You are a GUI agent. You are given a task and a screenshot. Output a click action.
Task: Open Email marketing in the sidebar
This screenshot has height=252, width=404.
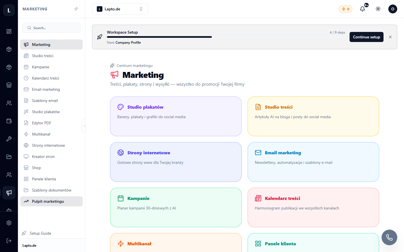pyautogui.click(x=52, y=89)
